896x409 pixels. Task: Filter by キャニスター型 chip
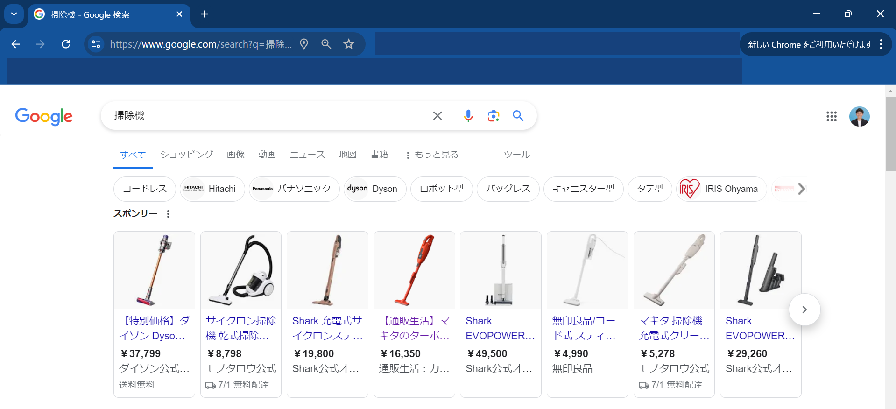pos(584,189)
